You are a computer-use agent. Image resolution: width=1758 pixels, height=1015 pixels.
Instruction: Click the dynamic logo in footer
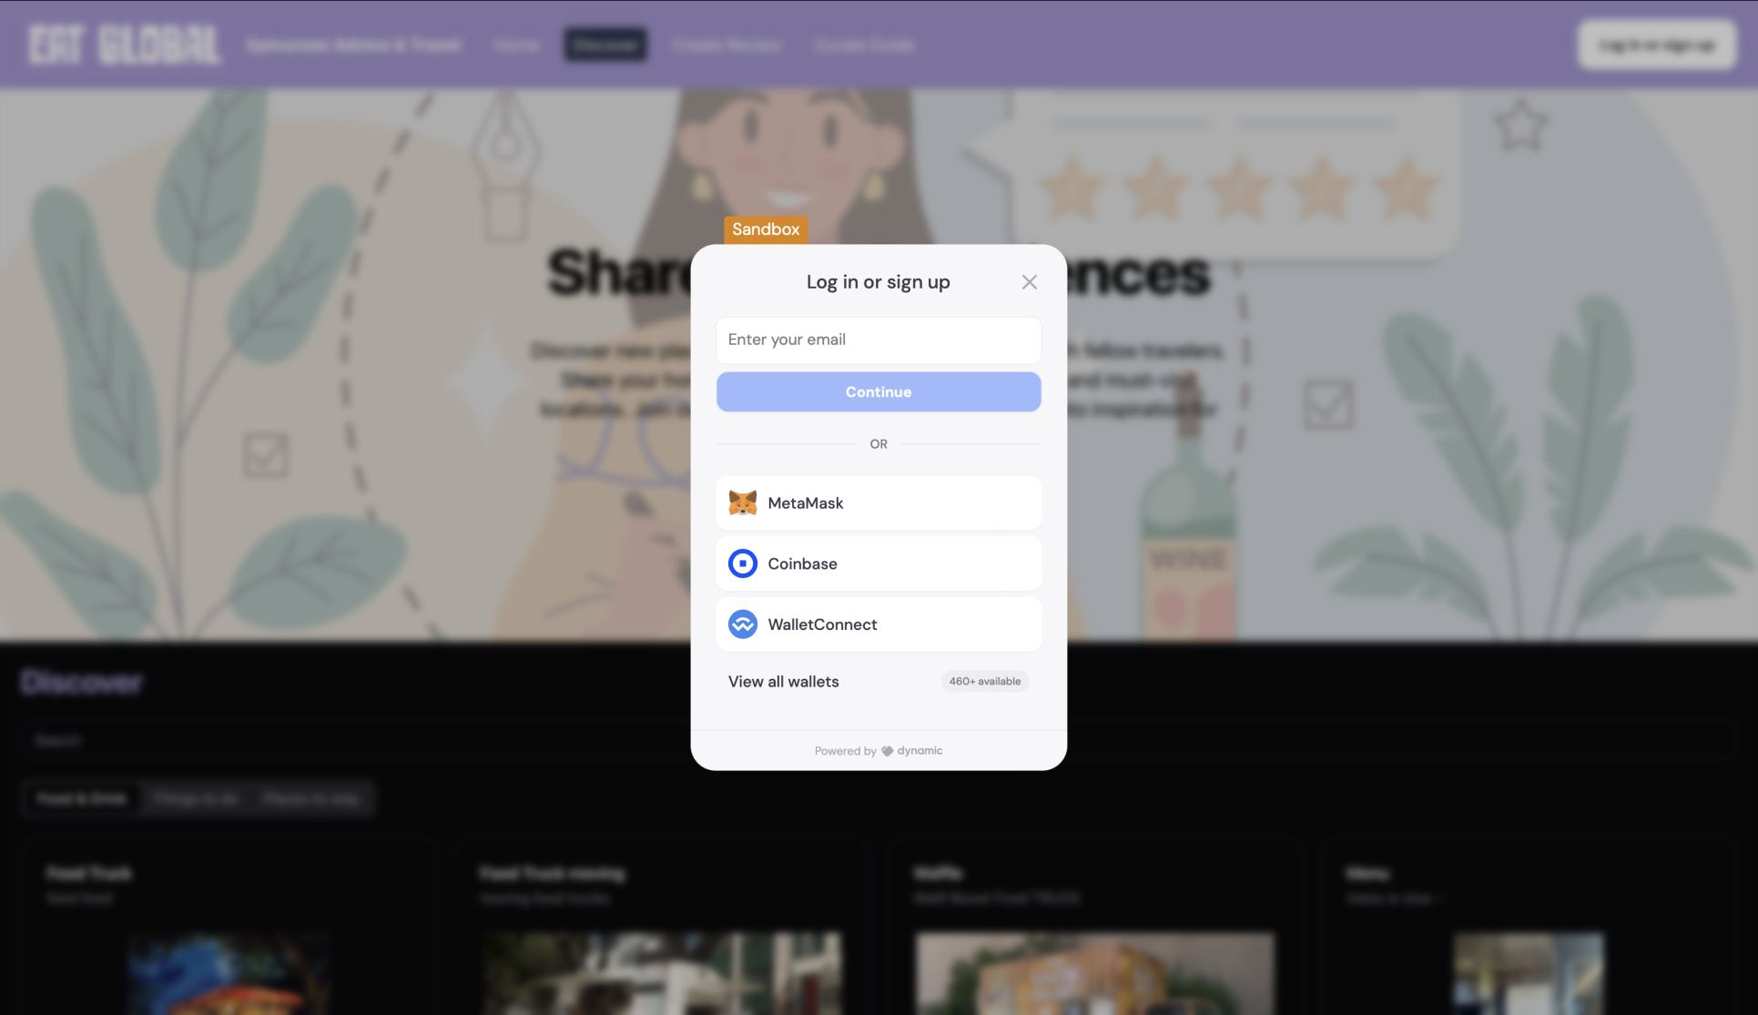[x=912, y=751]
